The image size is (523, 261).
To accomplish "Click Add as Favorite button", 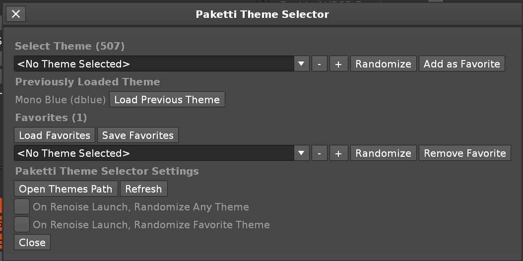I will pyautogui.click(x=461, y=64).
